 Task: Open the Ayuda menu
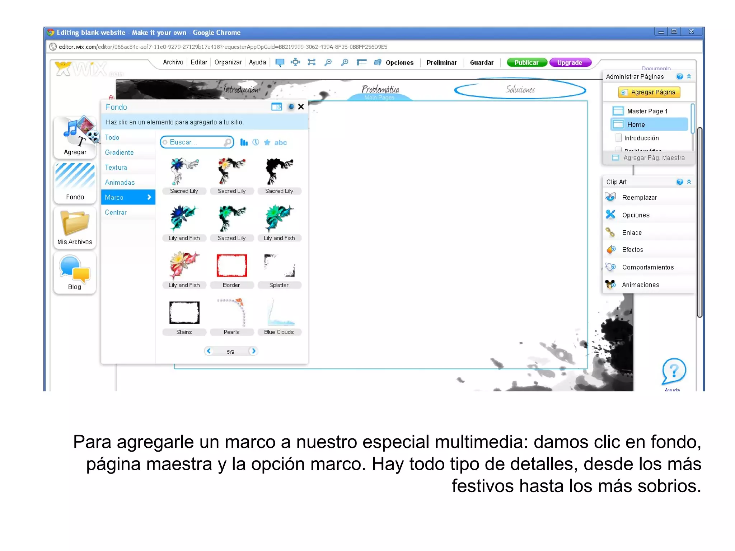click(257, 62)
